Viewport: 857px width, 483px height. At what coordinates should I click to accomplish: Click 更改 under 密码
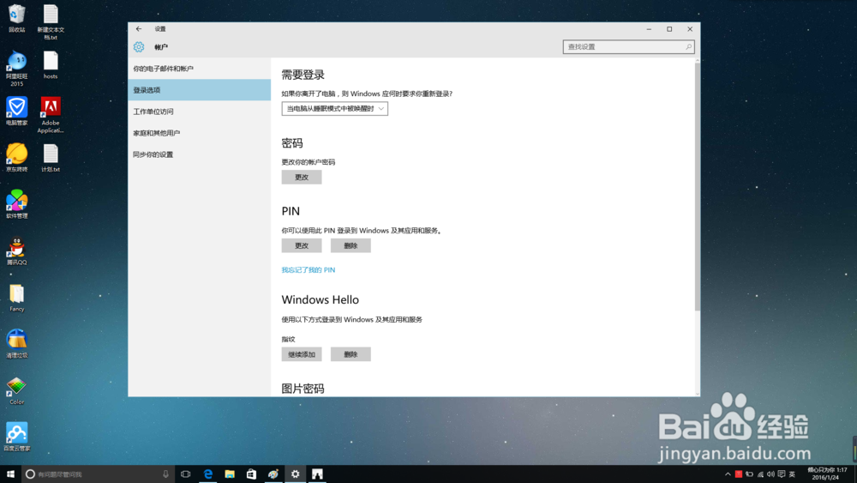302,178
